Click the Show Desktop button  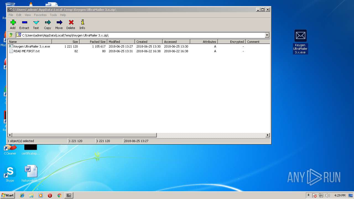pyautogui.click(x=351, y=195)
